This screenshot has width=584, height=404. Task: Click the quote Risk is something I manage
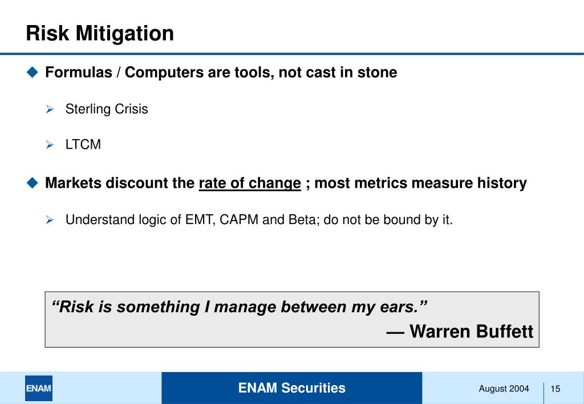[240, 307]
